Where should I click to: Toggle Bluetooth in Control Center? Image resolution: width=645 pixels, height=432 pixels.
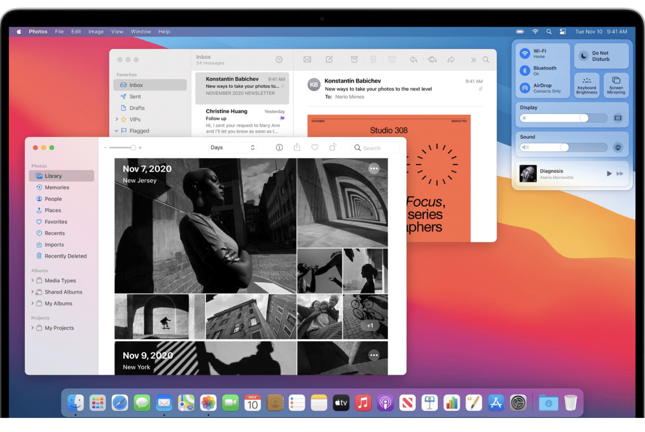tap(525, 71)
